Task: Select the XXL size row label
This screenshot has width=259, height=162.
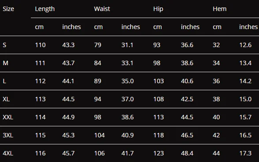Action: [x=8, y=117]
